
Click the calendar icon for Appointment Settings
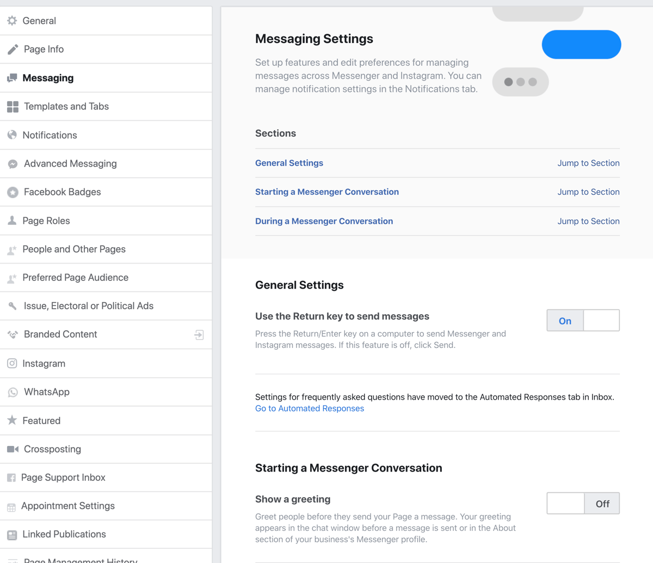tap(11, 507)
